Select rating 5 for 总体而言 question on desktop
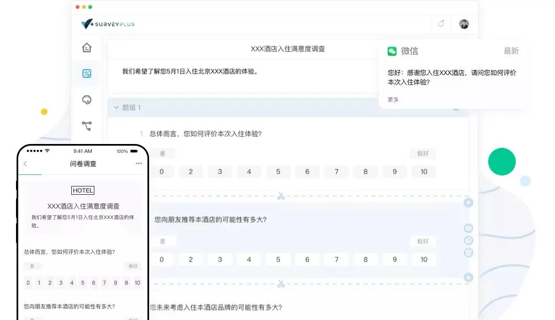 click(278, 172)
